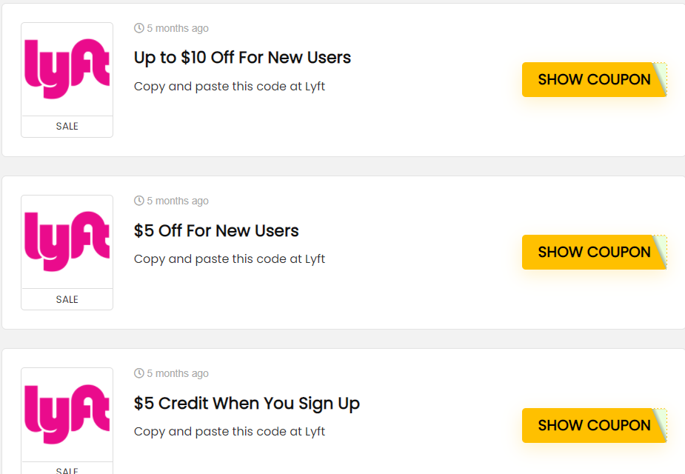The height and width of the screenshot is (474, 685).
Task: Click Lyft logo in $5 Off For New Users card
Action: (x=67, y=241)
